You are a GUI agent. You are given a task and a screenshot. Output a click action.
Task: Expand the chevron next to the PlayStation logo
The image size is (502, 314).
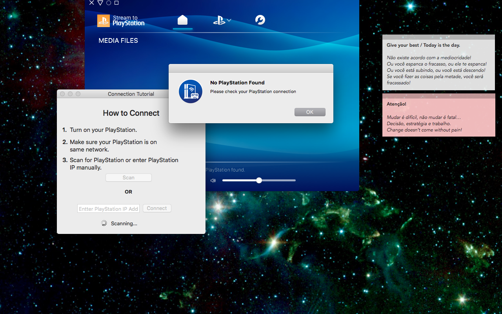229,20
